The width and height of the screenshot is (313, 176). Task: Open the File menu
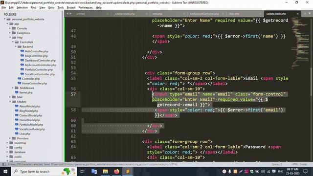point(3,8)
